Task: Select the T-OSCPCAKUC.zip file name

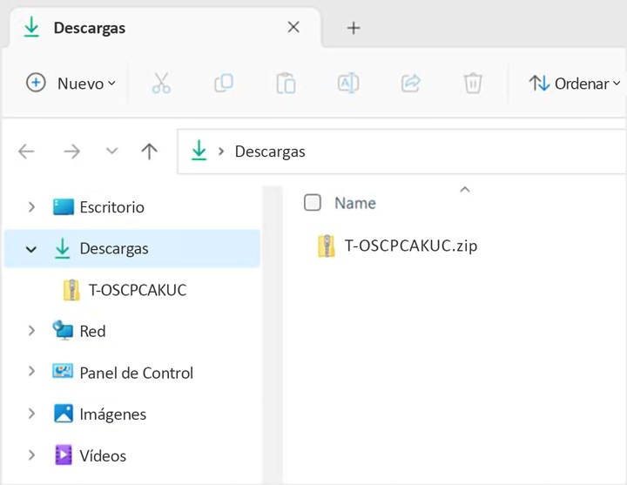Action: (x=411, y=246)
